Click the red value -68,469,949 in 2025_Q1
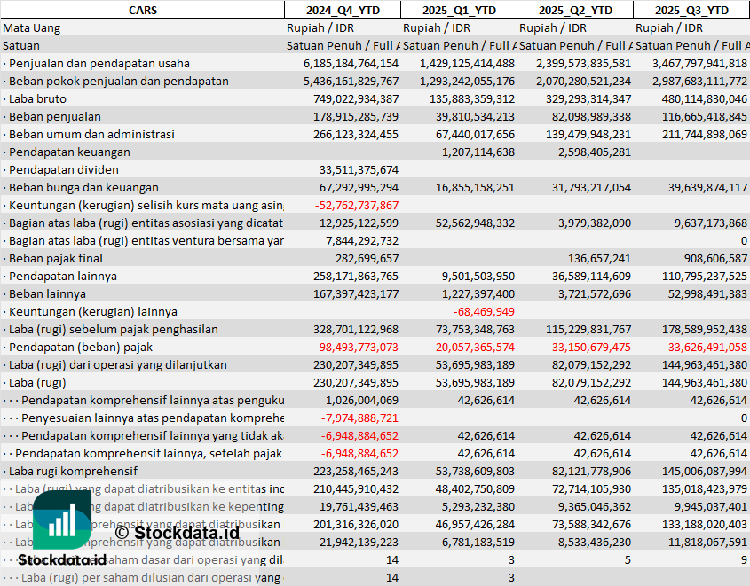Viewport: 750px width, 586px height. click(x=484, y=311)
